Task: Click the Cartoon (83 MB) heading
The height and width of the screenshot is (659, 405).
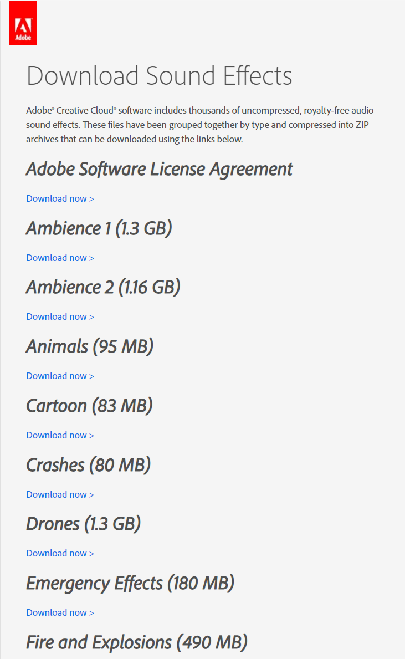Action: 89,406
